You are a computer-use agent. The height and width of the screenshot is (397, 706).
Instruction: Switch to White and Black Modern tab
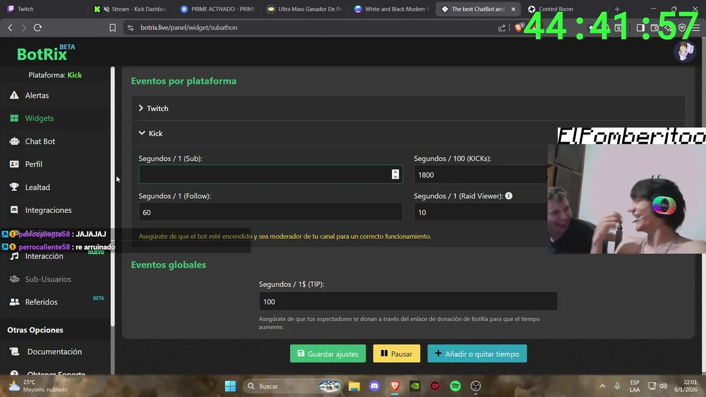(x=391, y=9)
